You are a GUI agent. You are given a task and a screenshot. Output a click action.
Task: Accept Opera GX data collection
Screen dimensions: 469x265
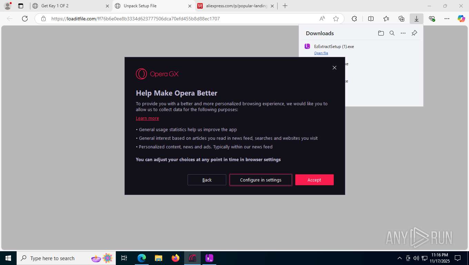pyautogui.click(x=314, y=180)
